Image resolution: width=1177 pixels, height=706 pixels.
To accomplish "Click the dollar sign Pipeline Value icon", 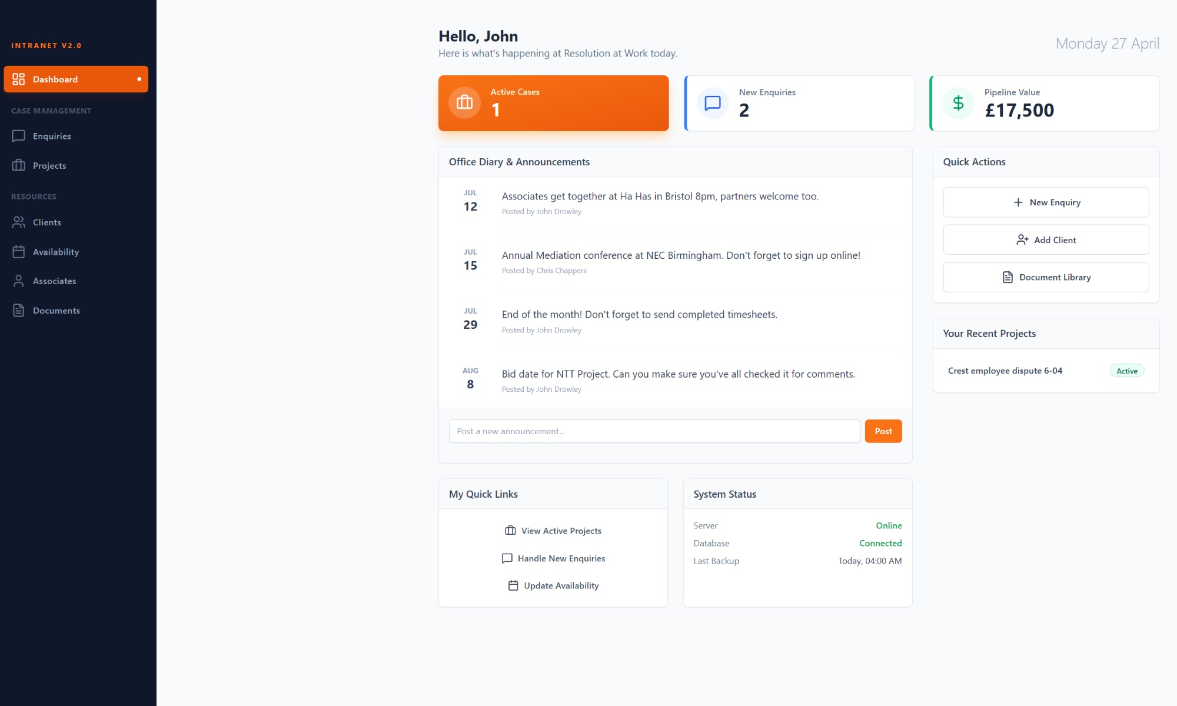I will [x=958, y=103].
